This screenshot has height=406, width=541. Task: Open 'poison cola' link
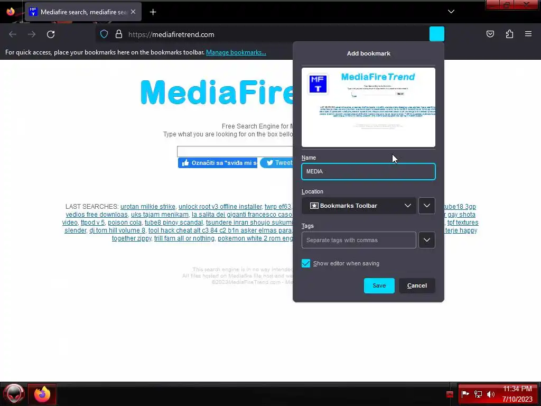(125, 223)
